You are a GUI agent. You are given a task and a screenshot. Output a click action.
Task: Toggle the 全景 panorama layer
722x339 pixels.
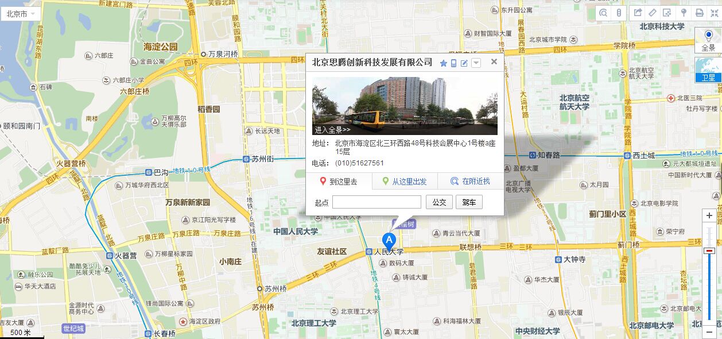click(708, 40)
